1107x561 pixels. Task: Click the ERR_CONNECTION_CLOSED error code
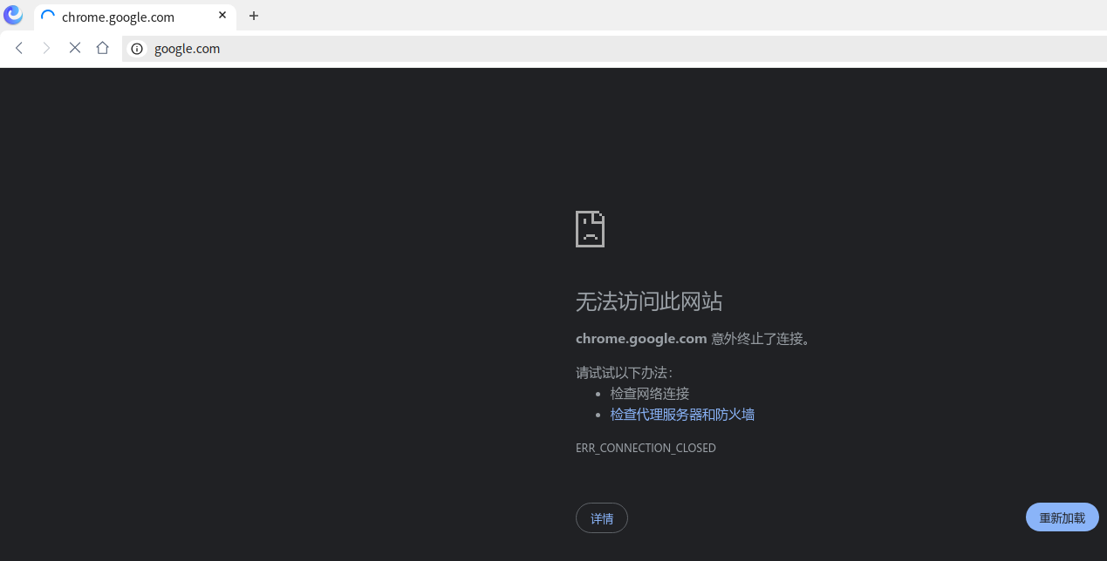646,448
